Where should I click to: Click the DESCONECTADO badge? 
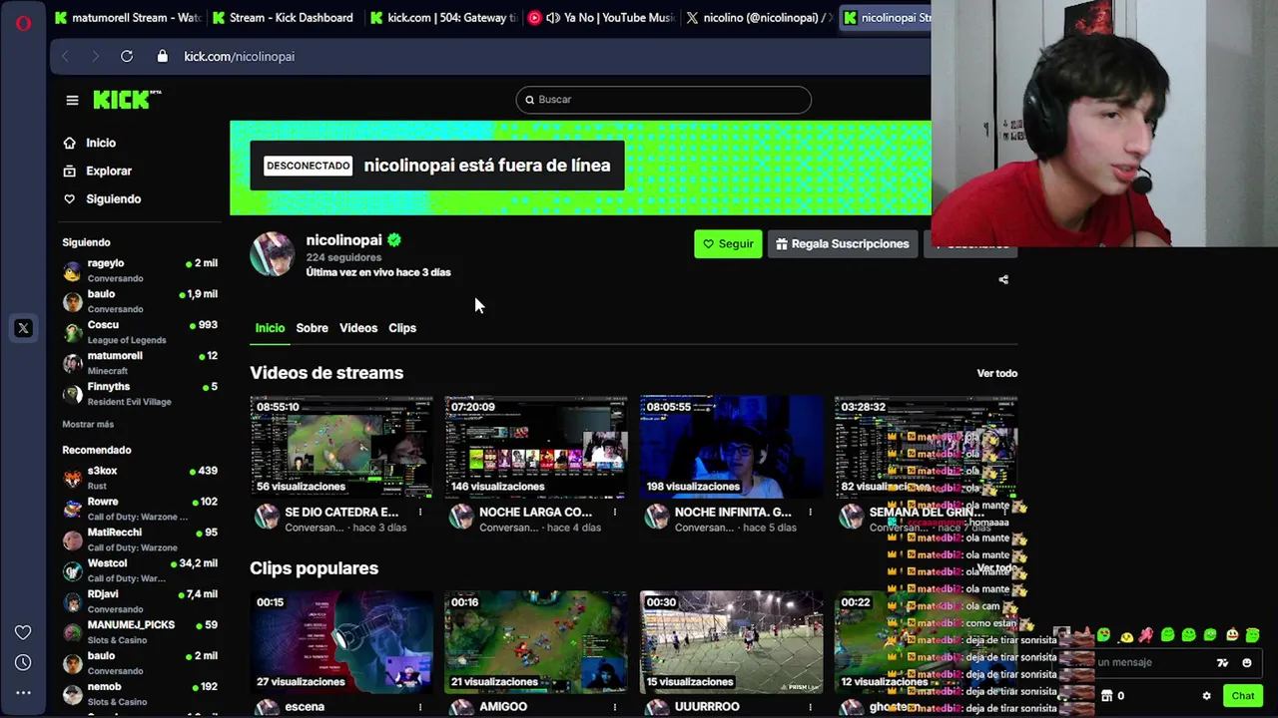(308, 166)
